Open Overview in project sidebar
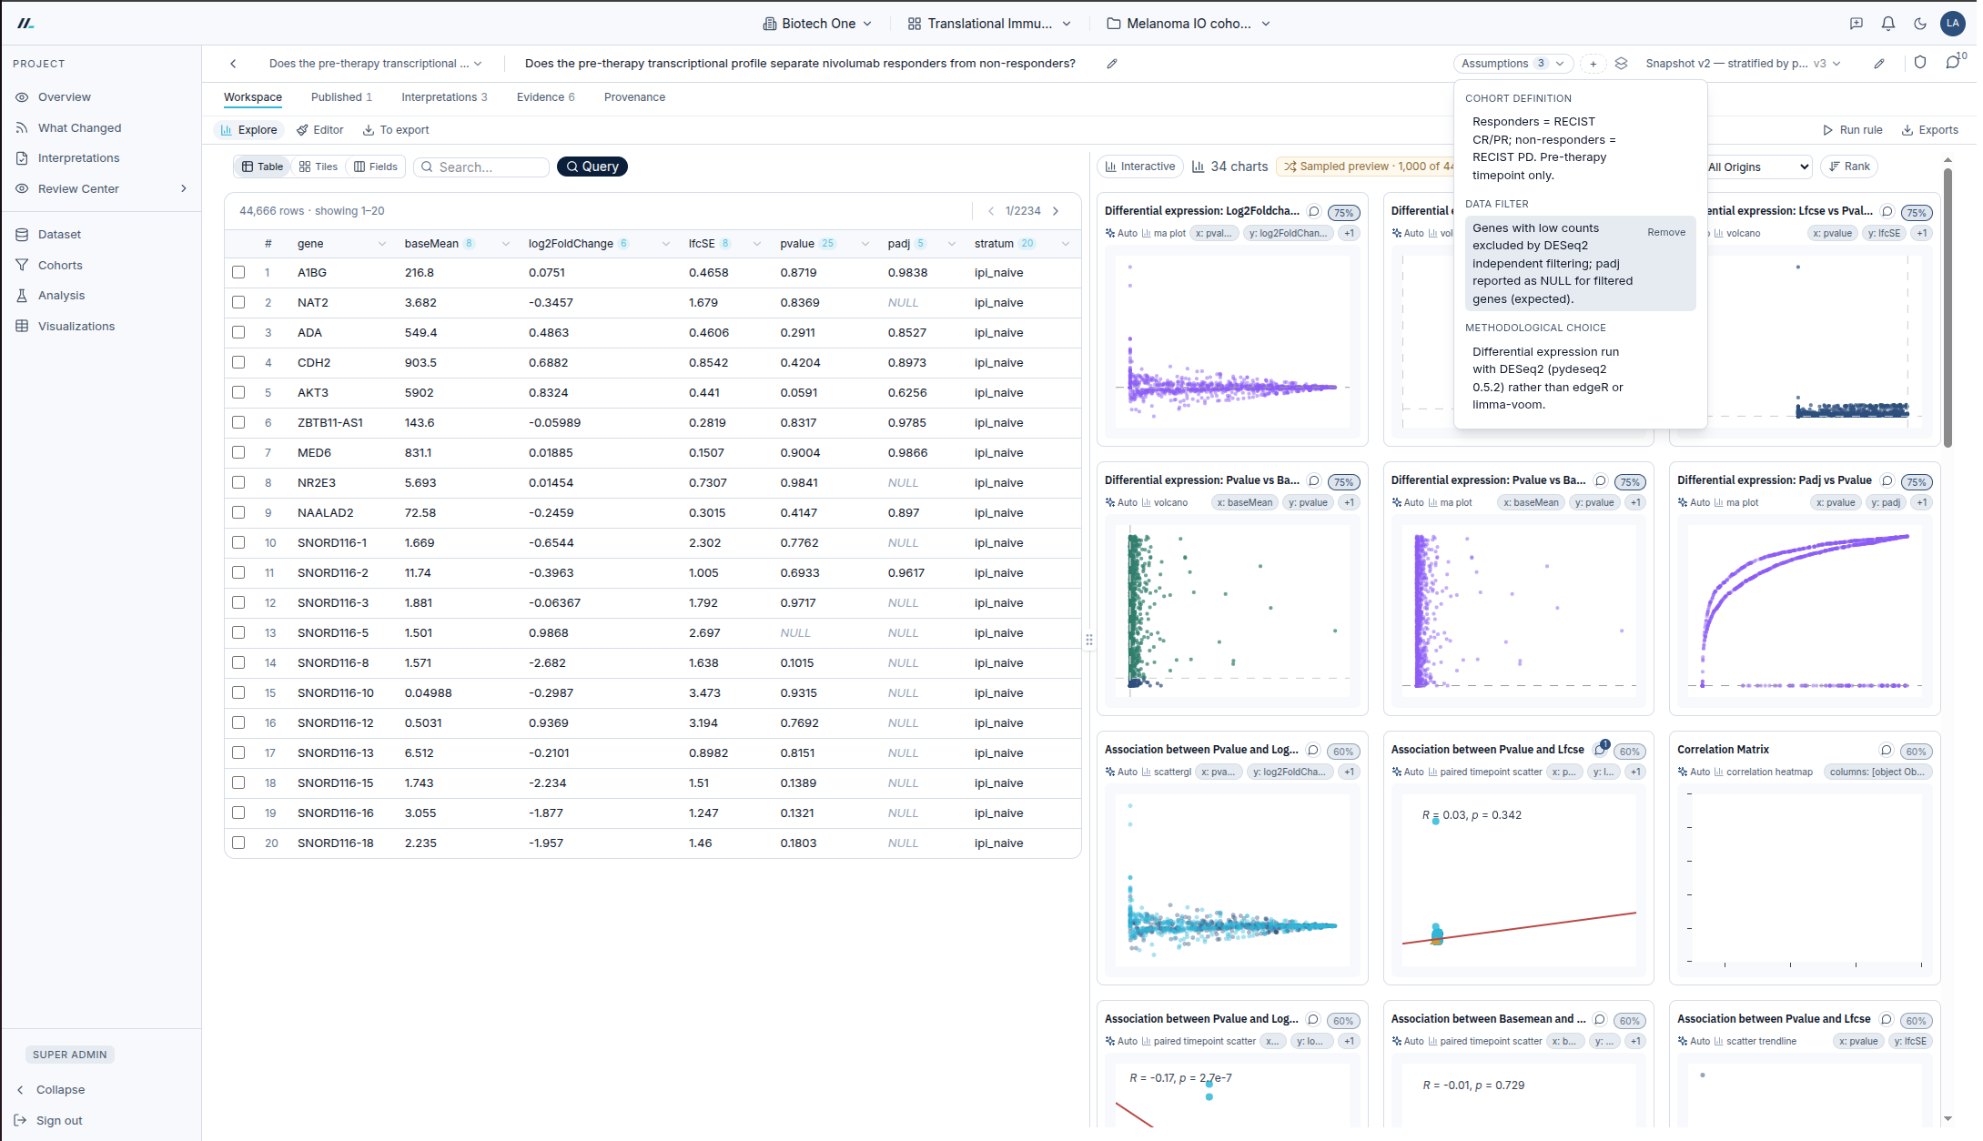This screenshot has height=1141, width=1983. pyautogui.click(x=65, y=97)
